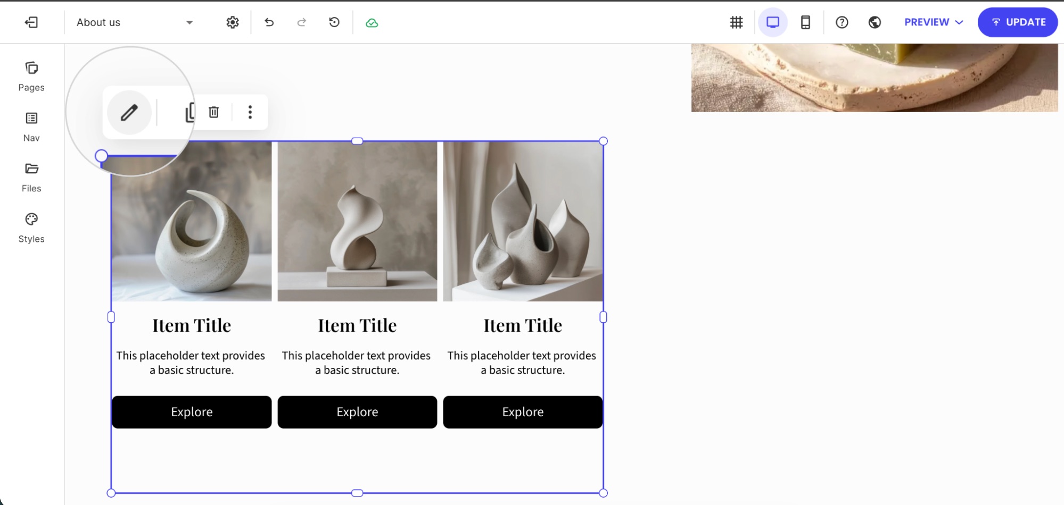Select the soap dish photo at top right

click(875, 78)
